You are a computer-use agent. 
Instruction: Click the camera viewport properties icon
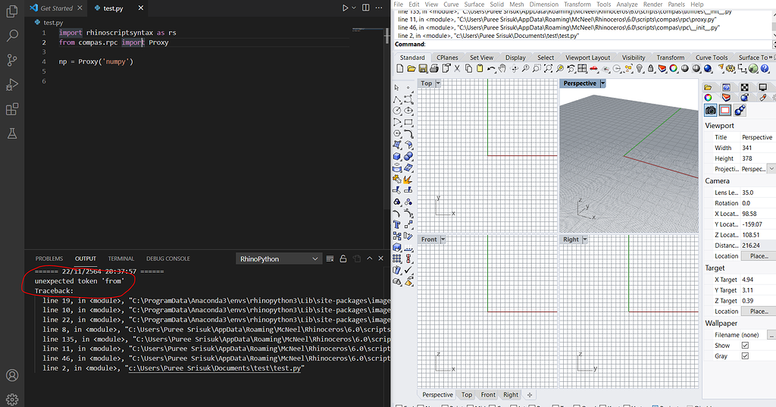[711, 110]
